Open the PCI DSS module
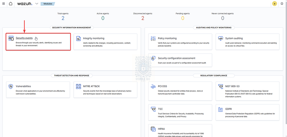Image resolution: width=287 pixels, height=137 pixels. 163,86
